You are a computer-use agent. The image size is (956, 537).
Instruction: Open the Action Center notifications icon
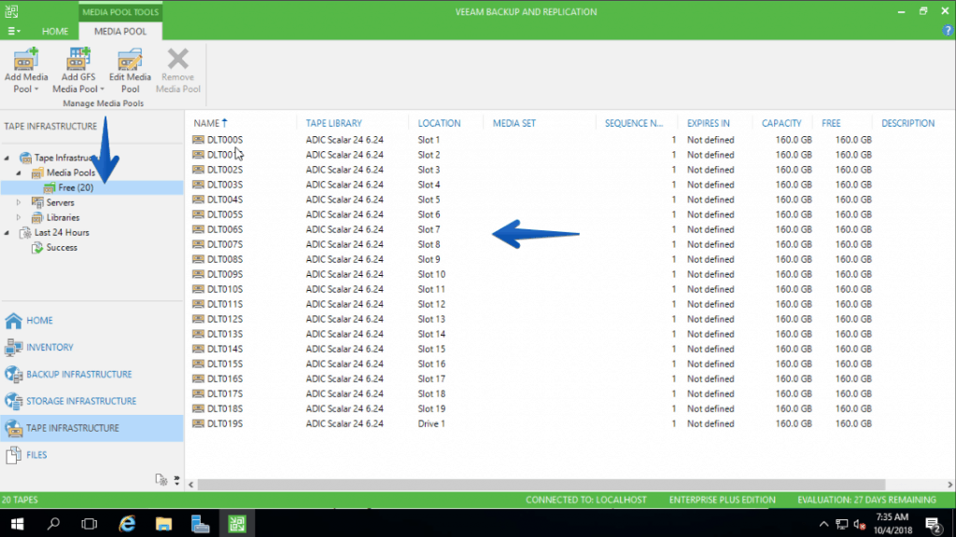(x=934, y=524)
